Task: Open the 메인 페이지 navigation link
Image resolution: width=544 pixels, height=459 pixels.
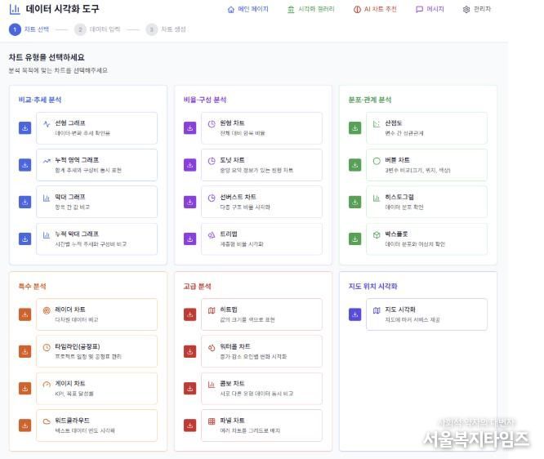Action: [x=247, y=10]
